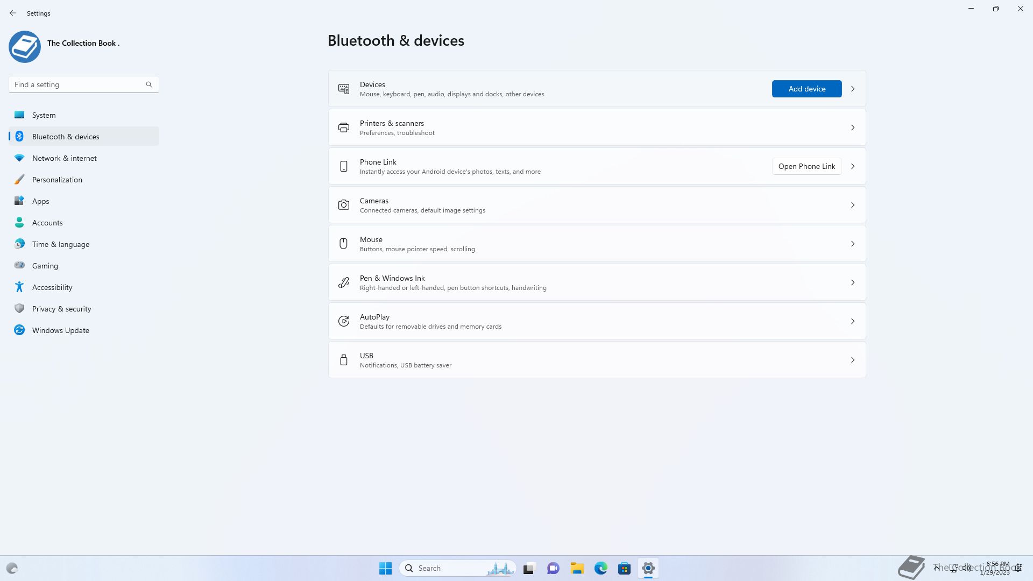Image resolution: width=1033 pixels, height=581 pixels.
Task: Click The Collection Book account name
Action: point(83,43)
